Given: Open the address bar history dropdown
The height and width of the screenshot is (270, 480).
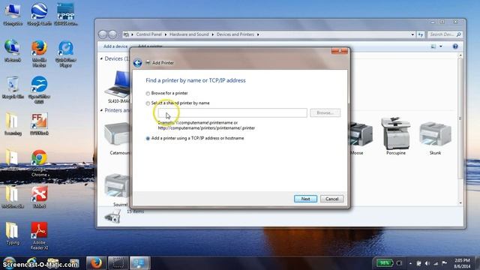Looking at the screenshot, I should (x=412, y=34).
